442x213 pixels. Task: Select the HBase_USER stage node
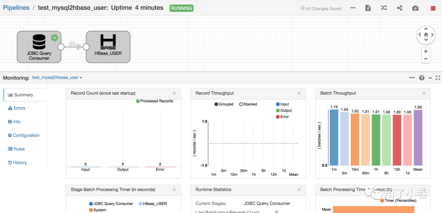tap(108, 47)
